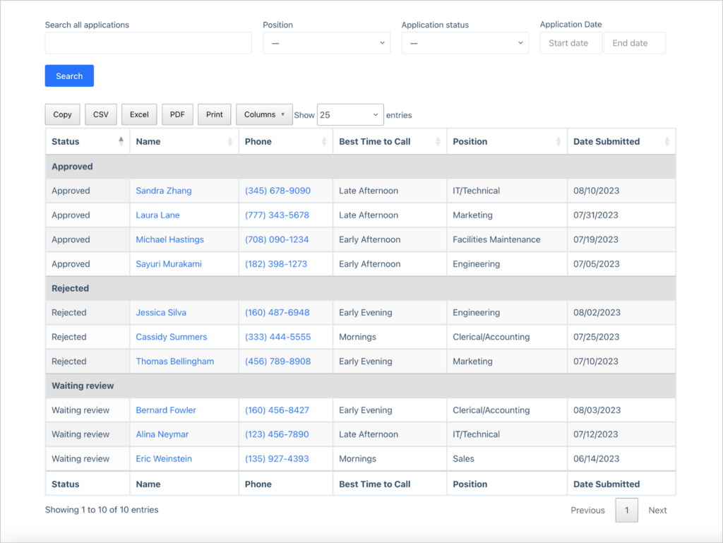Open the Application status dropdown
Screen dimensions: 723x543
465,42
